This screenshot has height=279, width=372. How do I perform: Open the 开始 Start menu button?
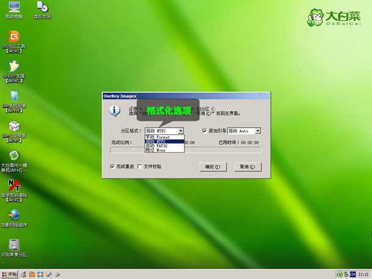(9, 274)
